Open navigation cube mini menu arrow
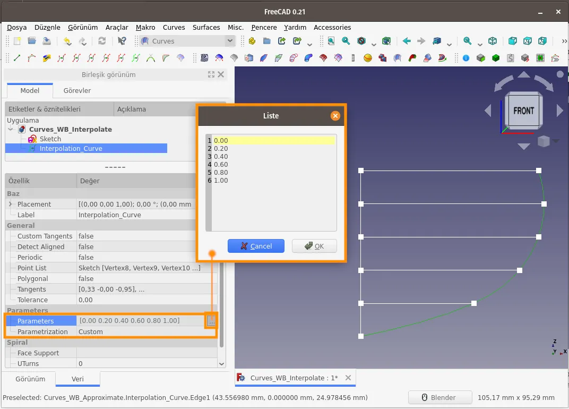The image size is (569, 409). 556,141
